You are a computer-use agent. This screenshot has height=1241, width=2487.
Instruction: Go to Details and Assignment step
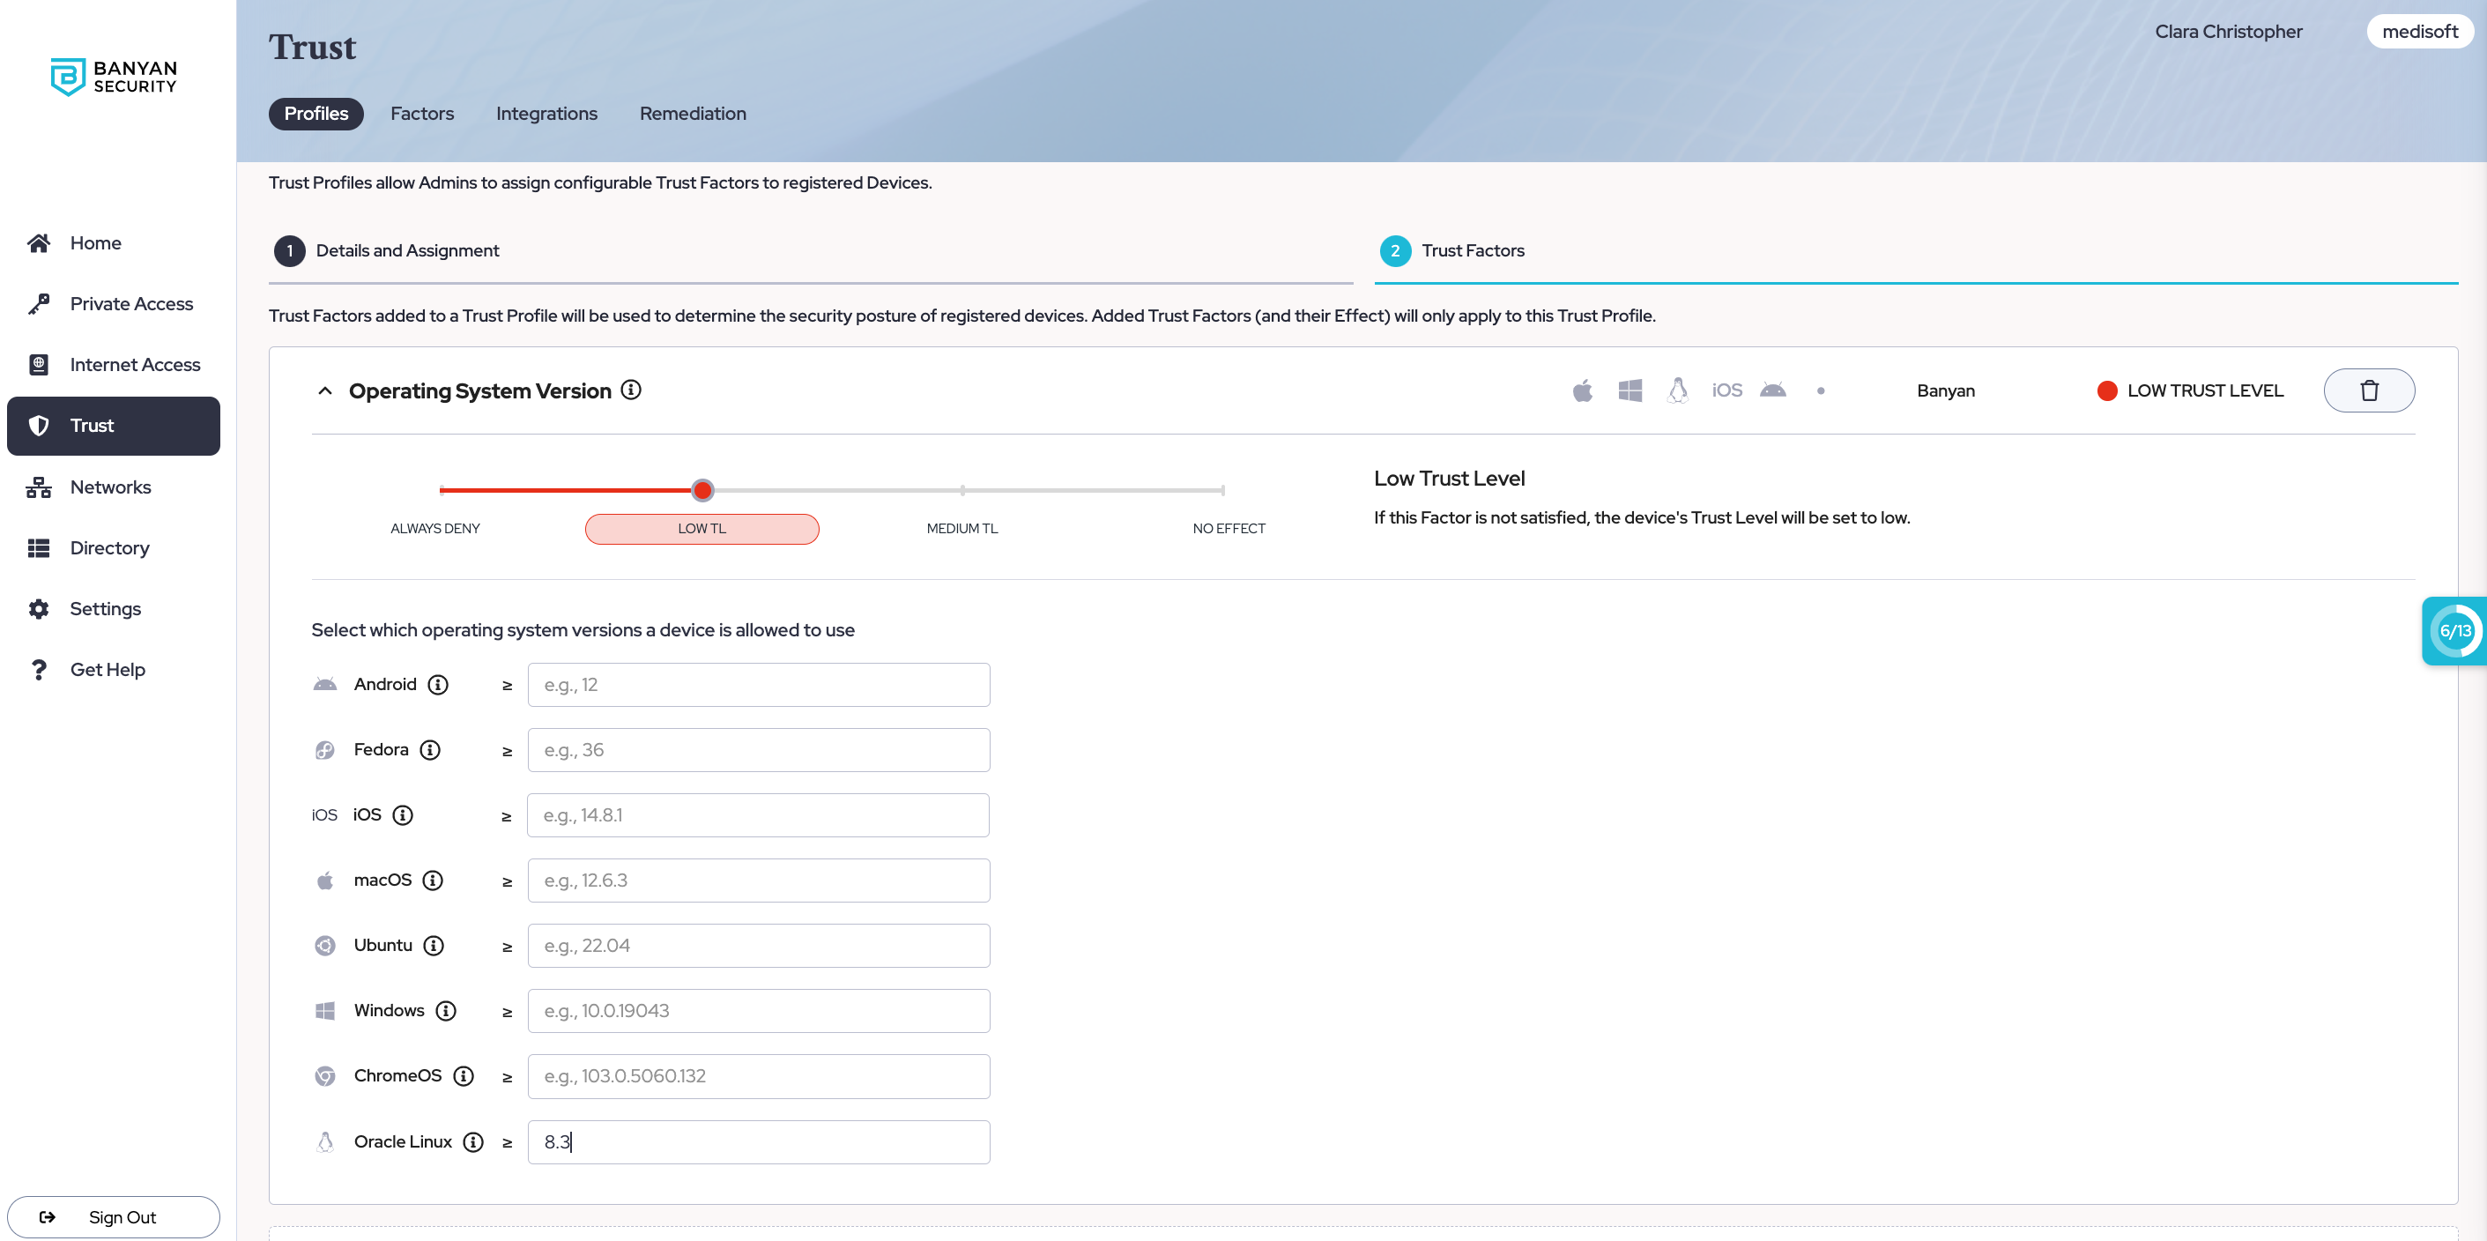coord(406,250)
